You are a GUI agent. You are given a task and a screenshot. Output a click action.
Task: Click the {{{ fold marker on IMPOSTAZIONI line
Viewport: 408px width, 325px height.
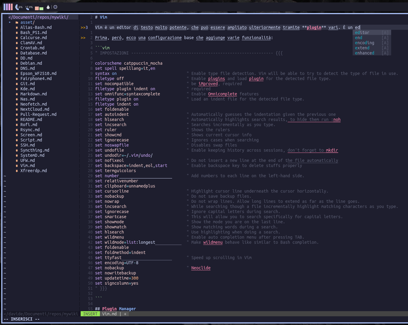coord(279,53)
